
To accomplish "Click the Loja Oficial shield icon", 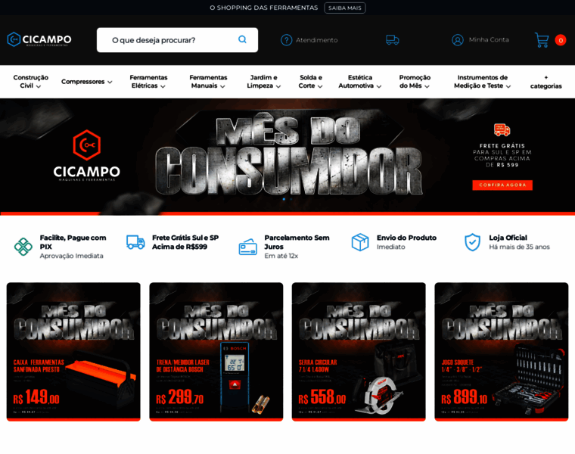I will tap(472, 242).
